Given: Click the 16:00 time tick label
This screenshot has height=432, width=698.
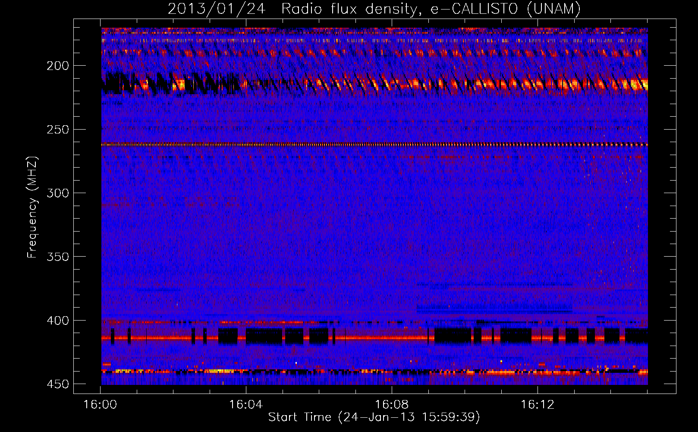Looking at the screenshot, I should click(100, 405).
